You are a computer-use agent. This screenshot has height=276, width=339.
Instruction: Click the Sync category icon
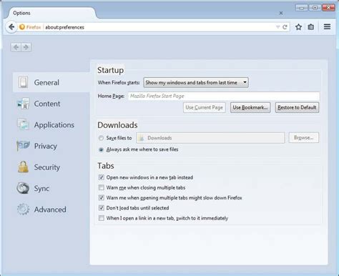23,188
